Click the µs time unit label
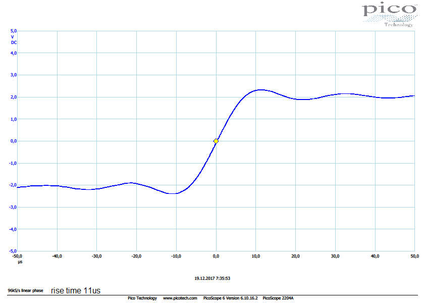 click(20, 262)
